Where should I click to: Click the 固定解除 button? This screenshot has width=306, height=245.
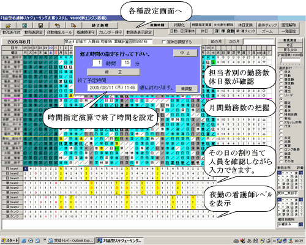[289, 25]
